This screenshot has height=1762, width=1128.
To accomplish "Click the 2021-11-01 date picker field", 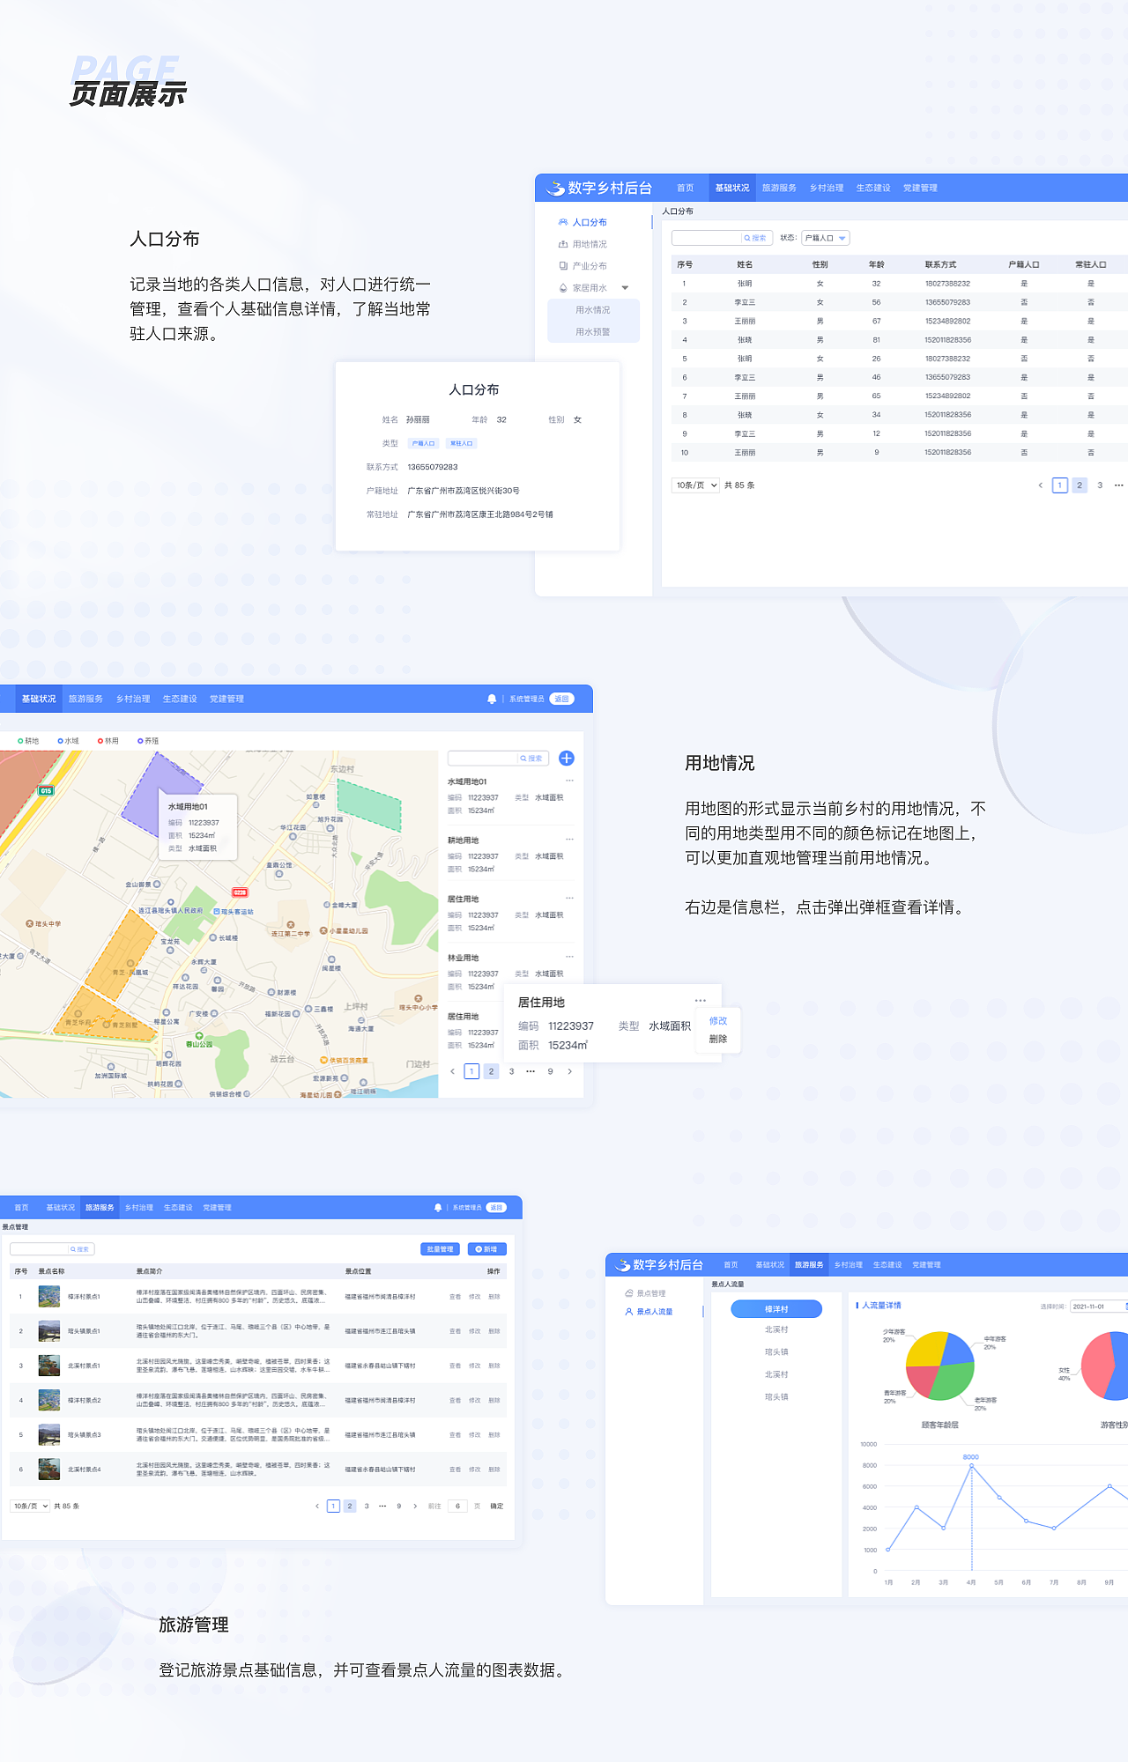I will (1098, 1307).
